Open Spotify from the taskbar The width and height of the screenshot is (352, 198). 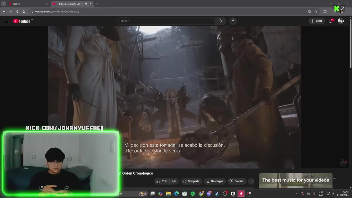click(x=193, y=194)
